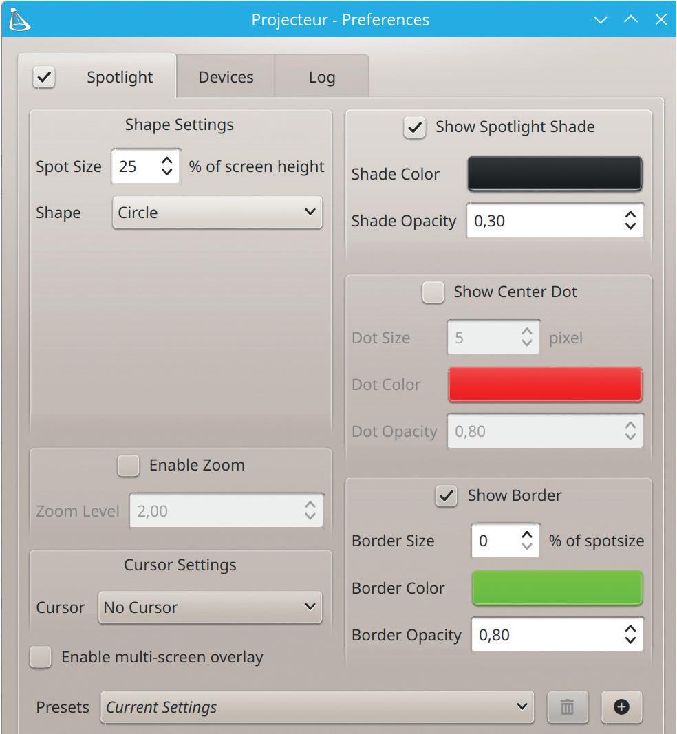Click the Cursor Settings heading

pyautogui.click(x=180, y=565)
